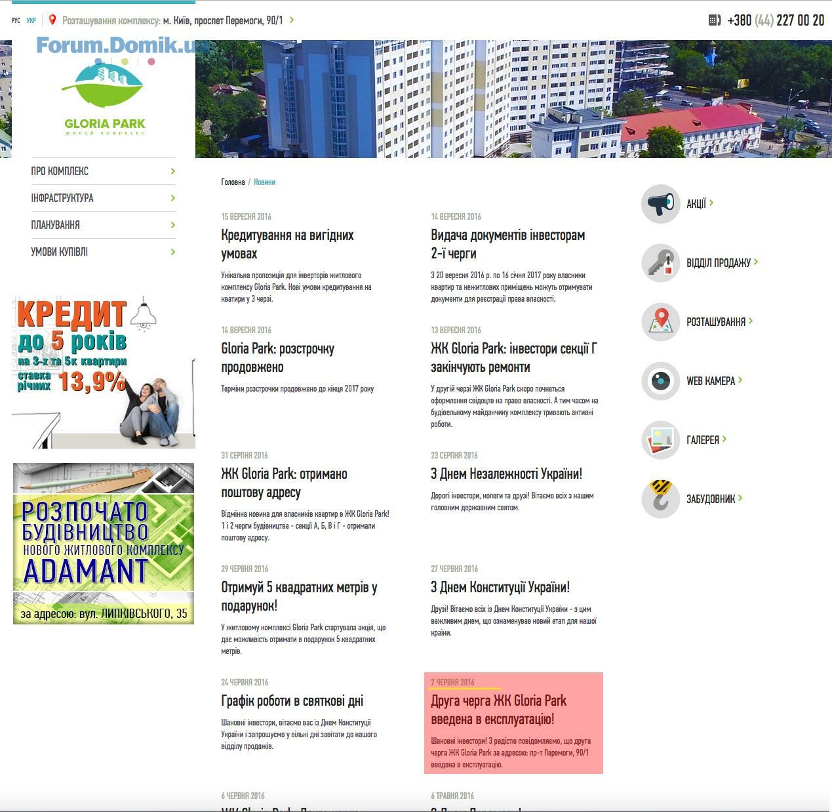
Task: Expand the Про комплекс menu chevron
Action: pos(173,171)
